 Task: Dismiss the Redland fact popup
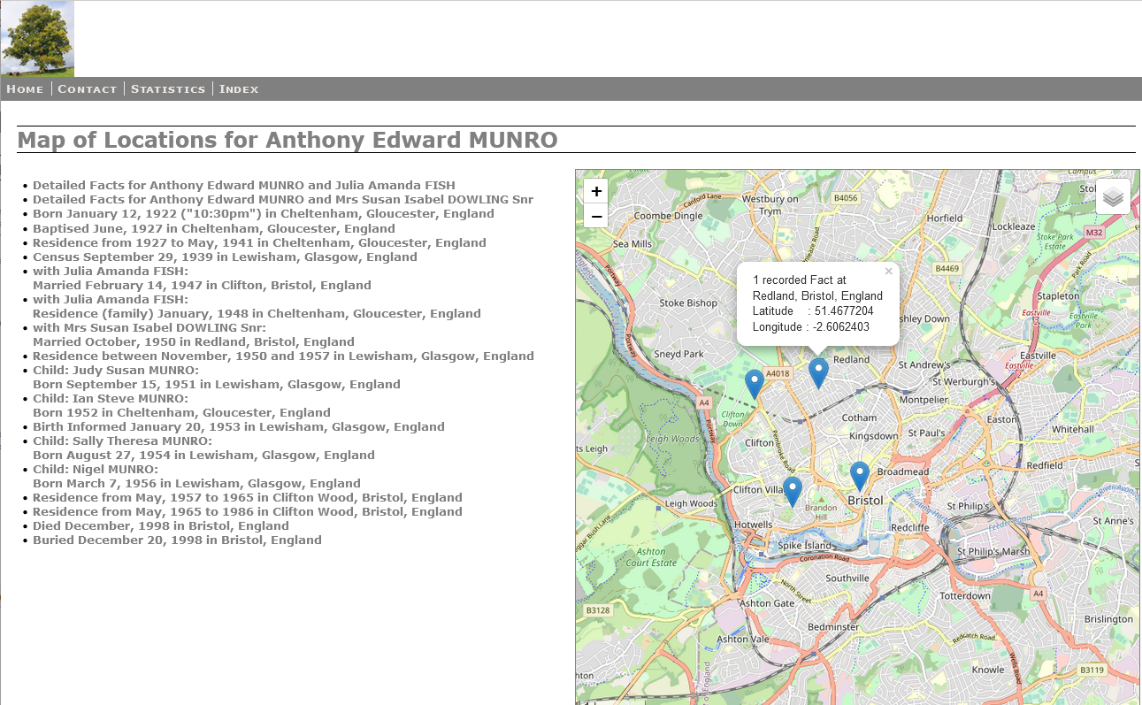coord(888,272)
